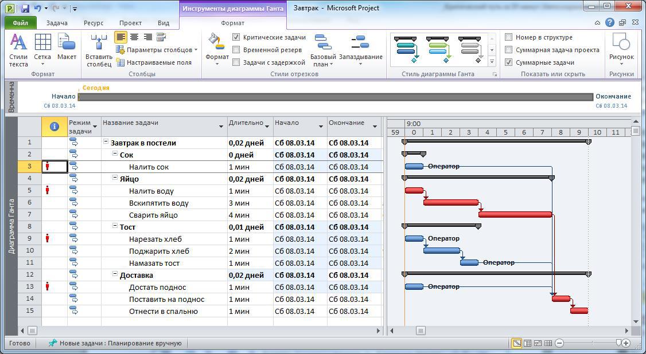Select the green Gantt chart style

[438, 50]
